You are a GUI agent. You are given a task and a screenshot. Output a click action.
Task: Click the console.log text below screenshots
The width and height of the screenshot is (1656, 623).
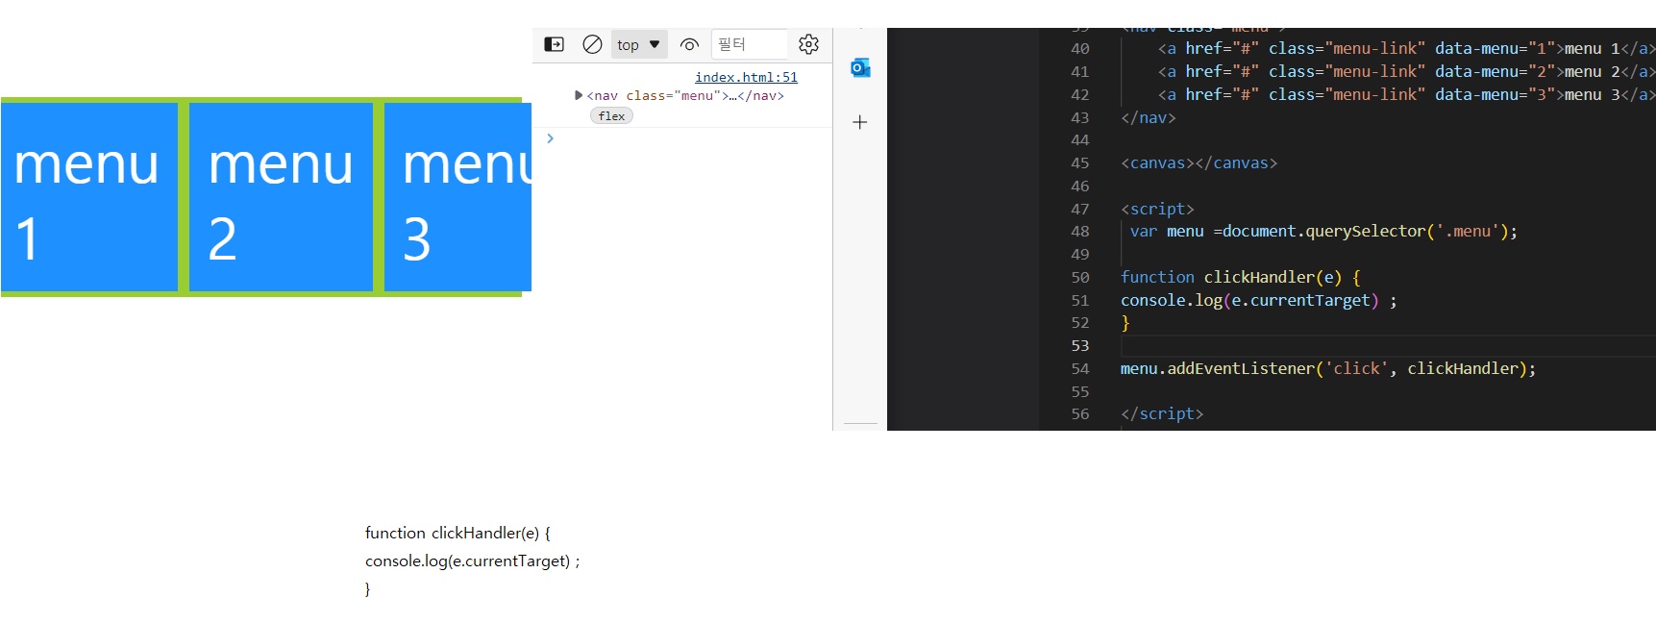[x=472, y=561]
